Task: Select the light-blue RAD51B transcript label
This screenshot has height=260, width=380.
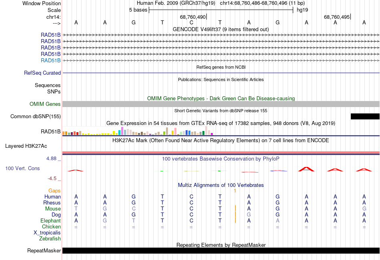Action: [x=51, y=61]
